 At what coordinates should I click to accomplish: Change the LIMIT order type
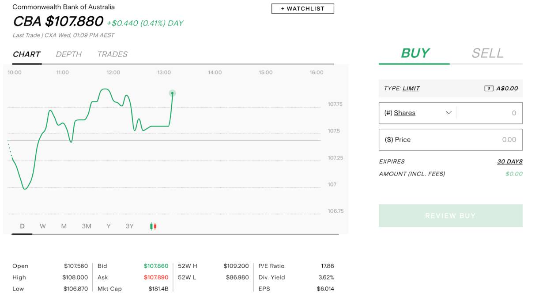click(x=411, y=89)
